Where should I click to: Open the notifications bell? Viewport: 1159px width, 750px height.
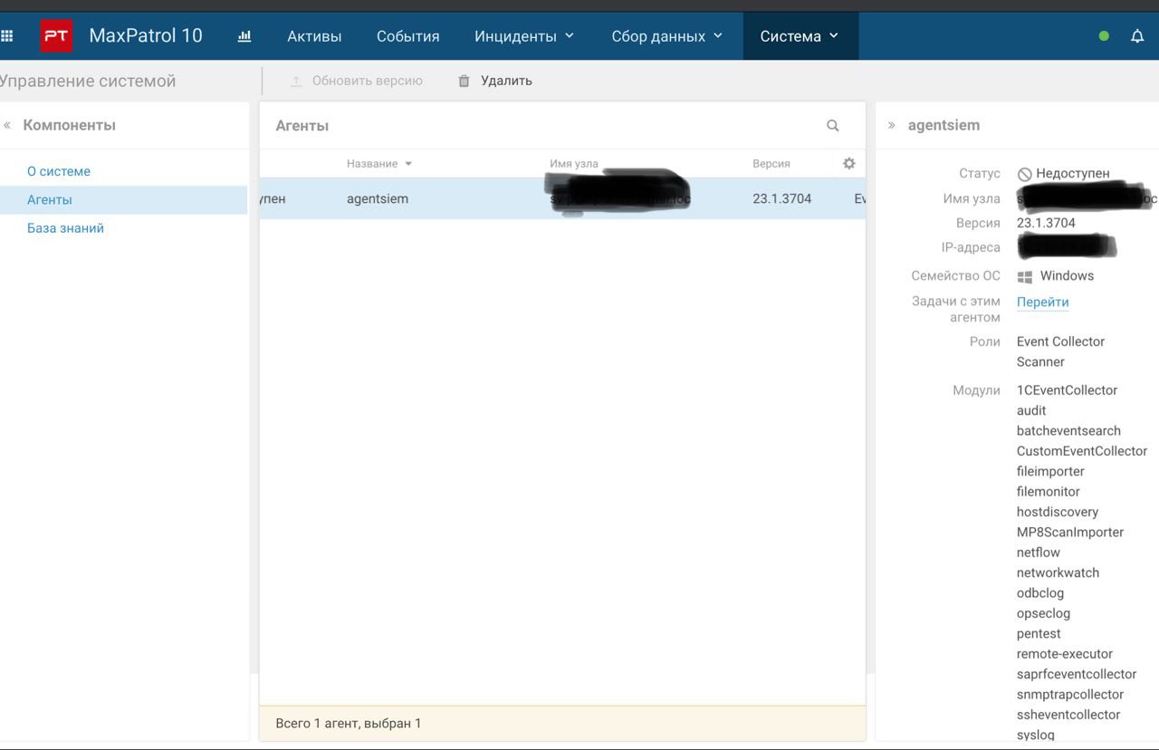pos(1137,36)
